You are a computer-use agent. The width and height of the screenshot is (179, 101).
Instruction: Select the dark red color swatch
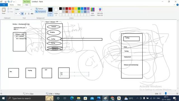click(x=67, y=8)
